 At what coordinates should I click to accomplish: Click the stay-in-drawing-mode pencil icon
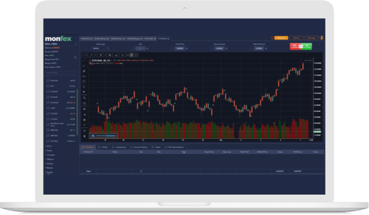tap(84, 115)
